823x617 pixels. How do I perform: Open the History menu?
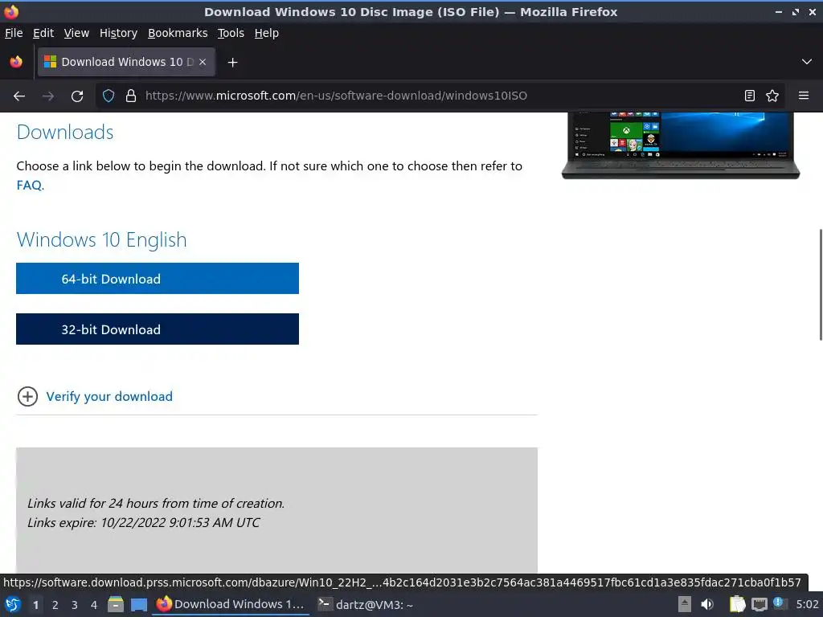coord(118,33)
